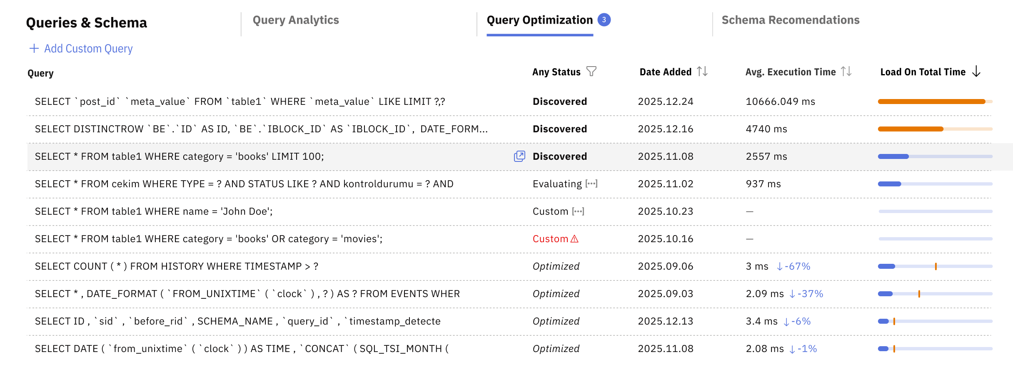Open the 'books' LIMIT 100 query in new window
The height and width of the screenshot is (367, 1013).
coord(519,156)
